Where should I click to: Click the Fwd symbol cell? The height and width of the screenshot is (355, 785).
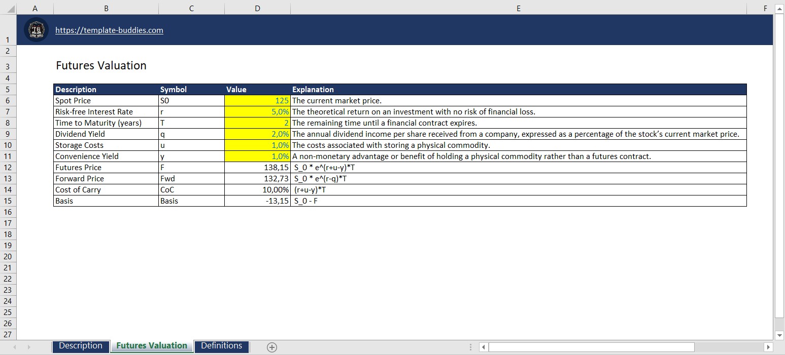[x=191, y=179]
